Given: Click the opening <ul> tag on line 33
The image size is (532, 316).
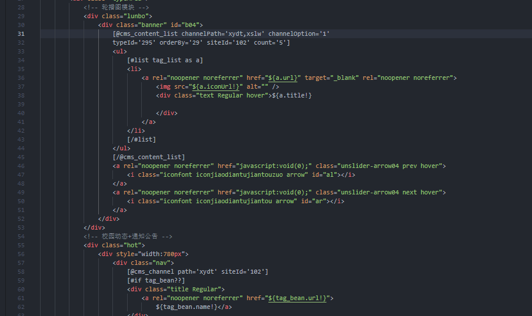Looking at the screenshot, I should pos(120,52).
